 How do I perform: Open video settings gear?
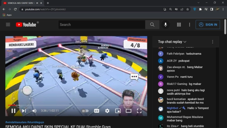coord(107,111)
